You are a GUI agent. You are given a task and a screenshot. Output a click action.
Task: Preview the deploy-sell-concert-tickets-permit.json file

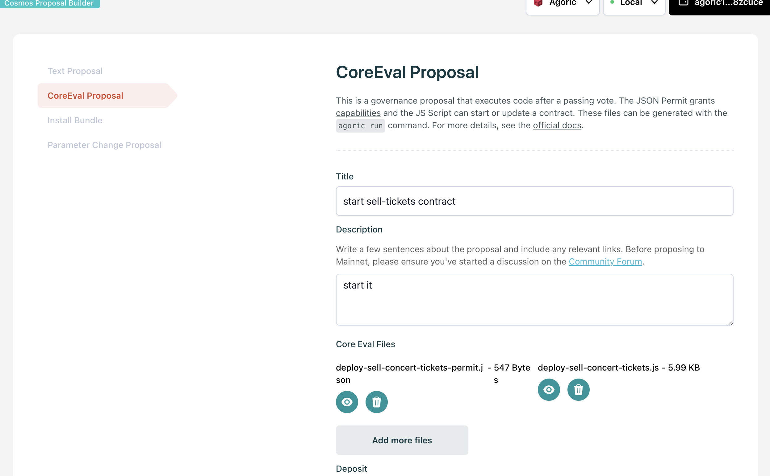(x=347, y=402)
